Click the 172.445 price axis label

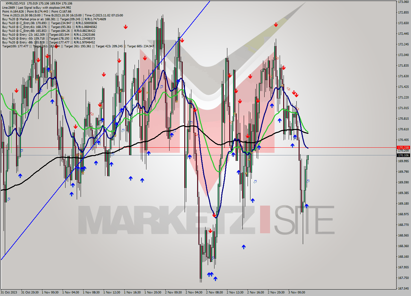pos(403,34)
